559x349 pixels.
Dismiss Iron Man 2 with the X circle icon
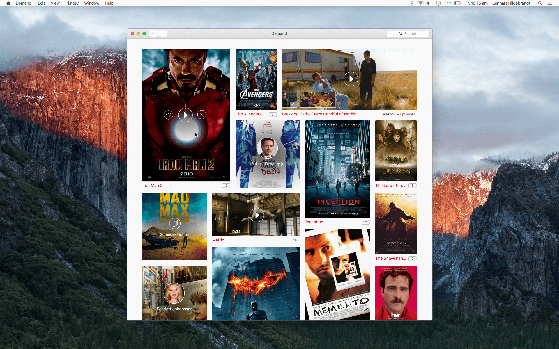point(202,115)
